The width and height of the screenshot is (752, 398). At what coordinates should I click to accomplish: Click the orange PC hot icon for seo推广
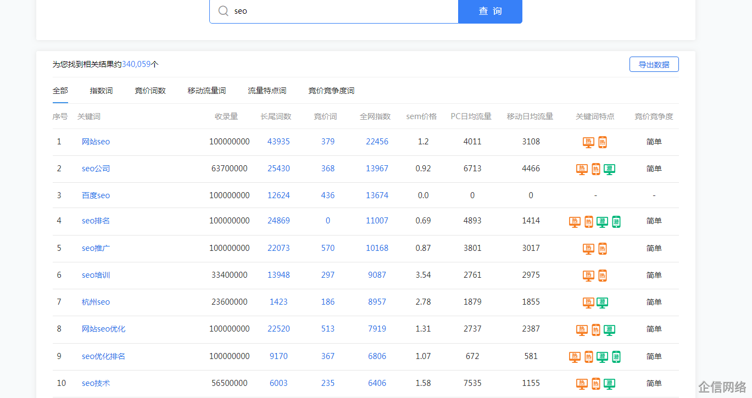[588, 249]
